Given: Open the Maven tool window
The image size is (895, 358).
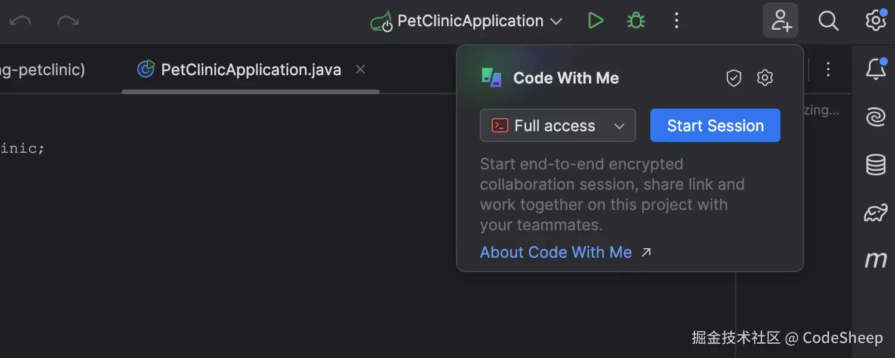Looking at the screenshot, I should point(875,260).
